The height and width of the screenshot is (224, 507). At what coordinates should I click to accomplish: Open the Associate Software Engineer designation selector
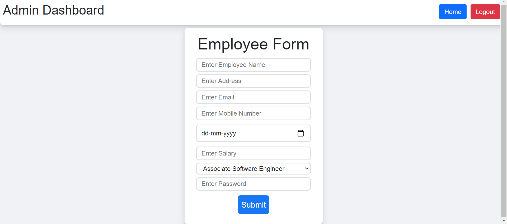coord(253,168)
